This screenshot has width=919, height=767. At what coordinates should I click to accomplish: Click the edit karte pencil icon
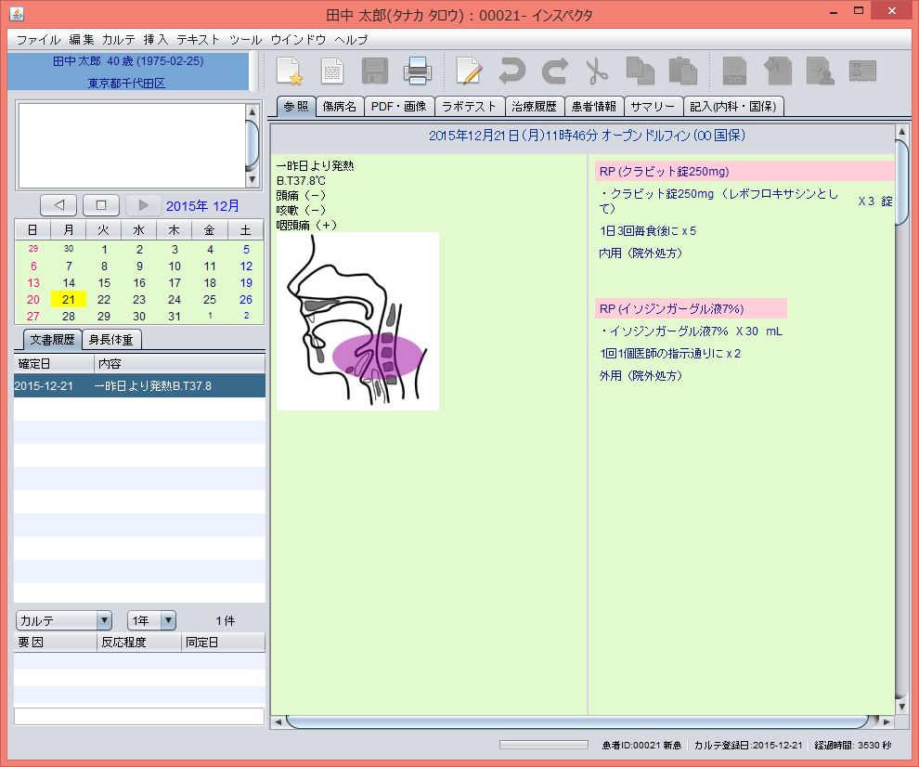(470, 71)
